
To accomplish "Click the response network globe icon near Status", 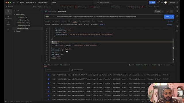I will (130, 65).
